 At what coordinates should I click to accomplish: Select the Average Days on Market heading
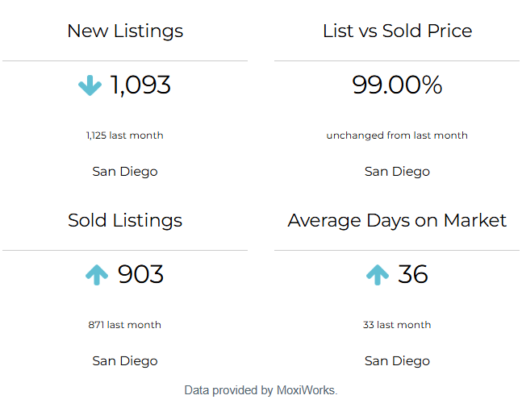(397, 221)
